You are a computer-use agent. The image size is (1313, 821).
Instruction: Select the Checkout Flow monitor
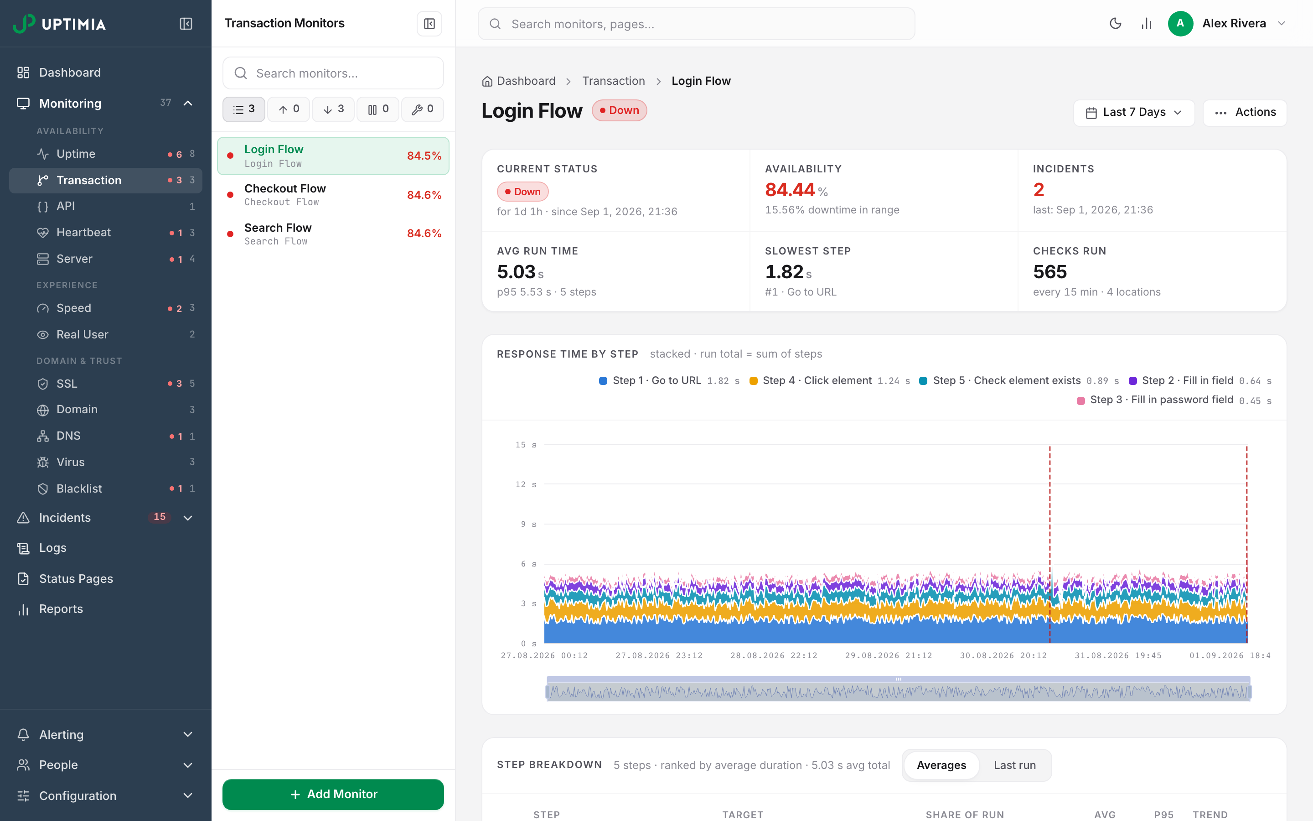tap(333, 194)
